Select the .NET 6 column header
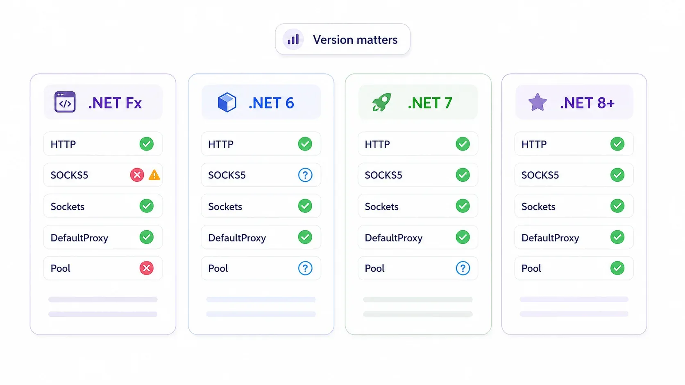This screenshot has width=685, height=385. coord(261,102)
